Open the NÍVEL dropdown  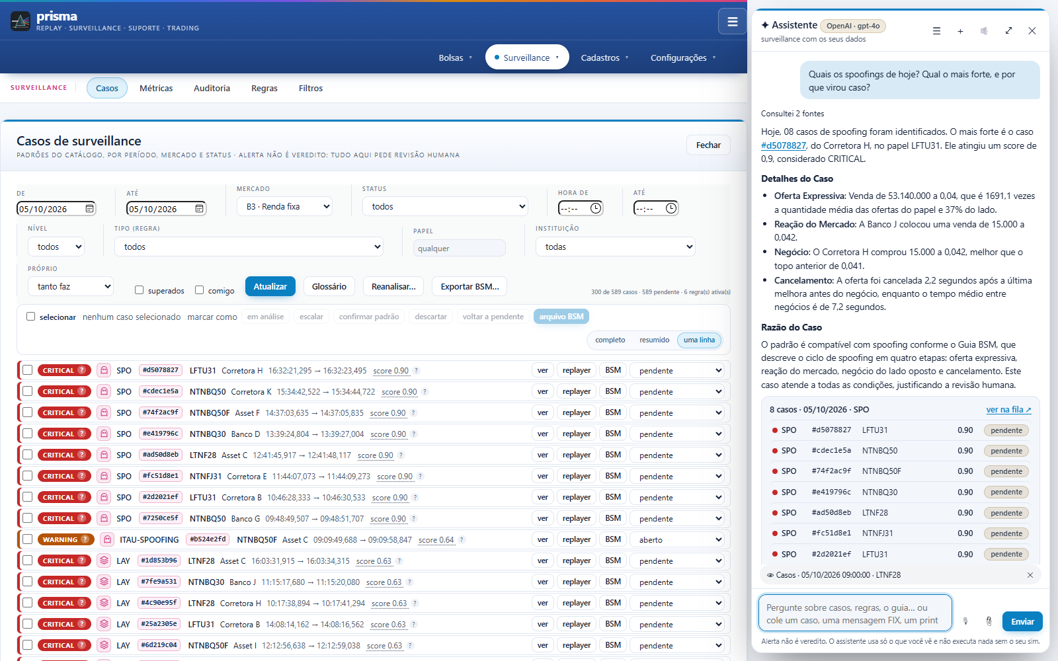point(56,247)
